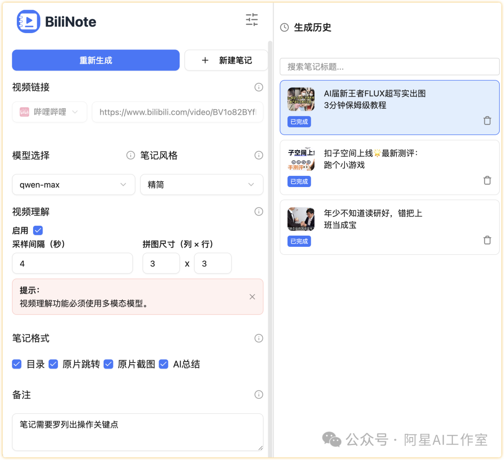Screen dimensions: 504x460
Task: Open the AI届新王者FLUX thumbnail
Action: [x=301, y=99]
